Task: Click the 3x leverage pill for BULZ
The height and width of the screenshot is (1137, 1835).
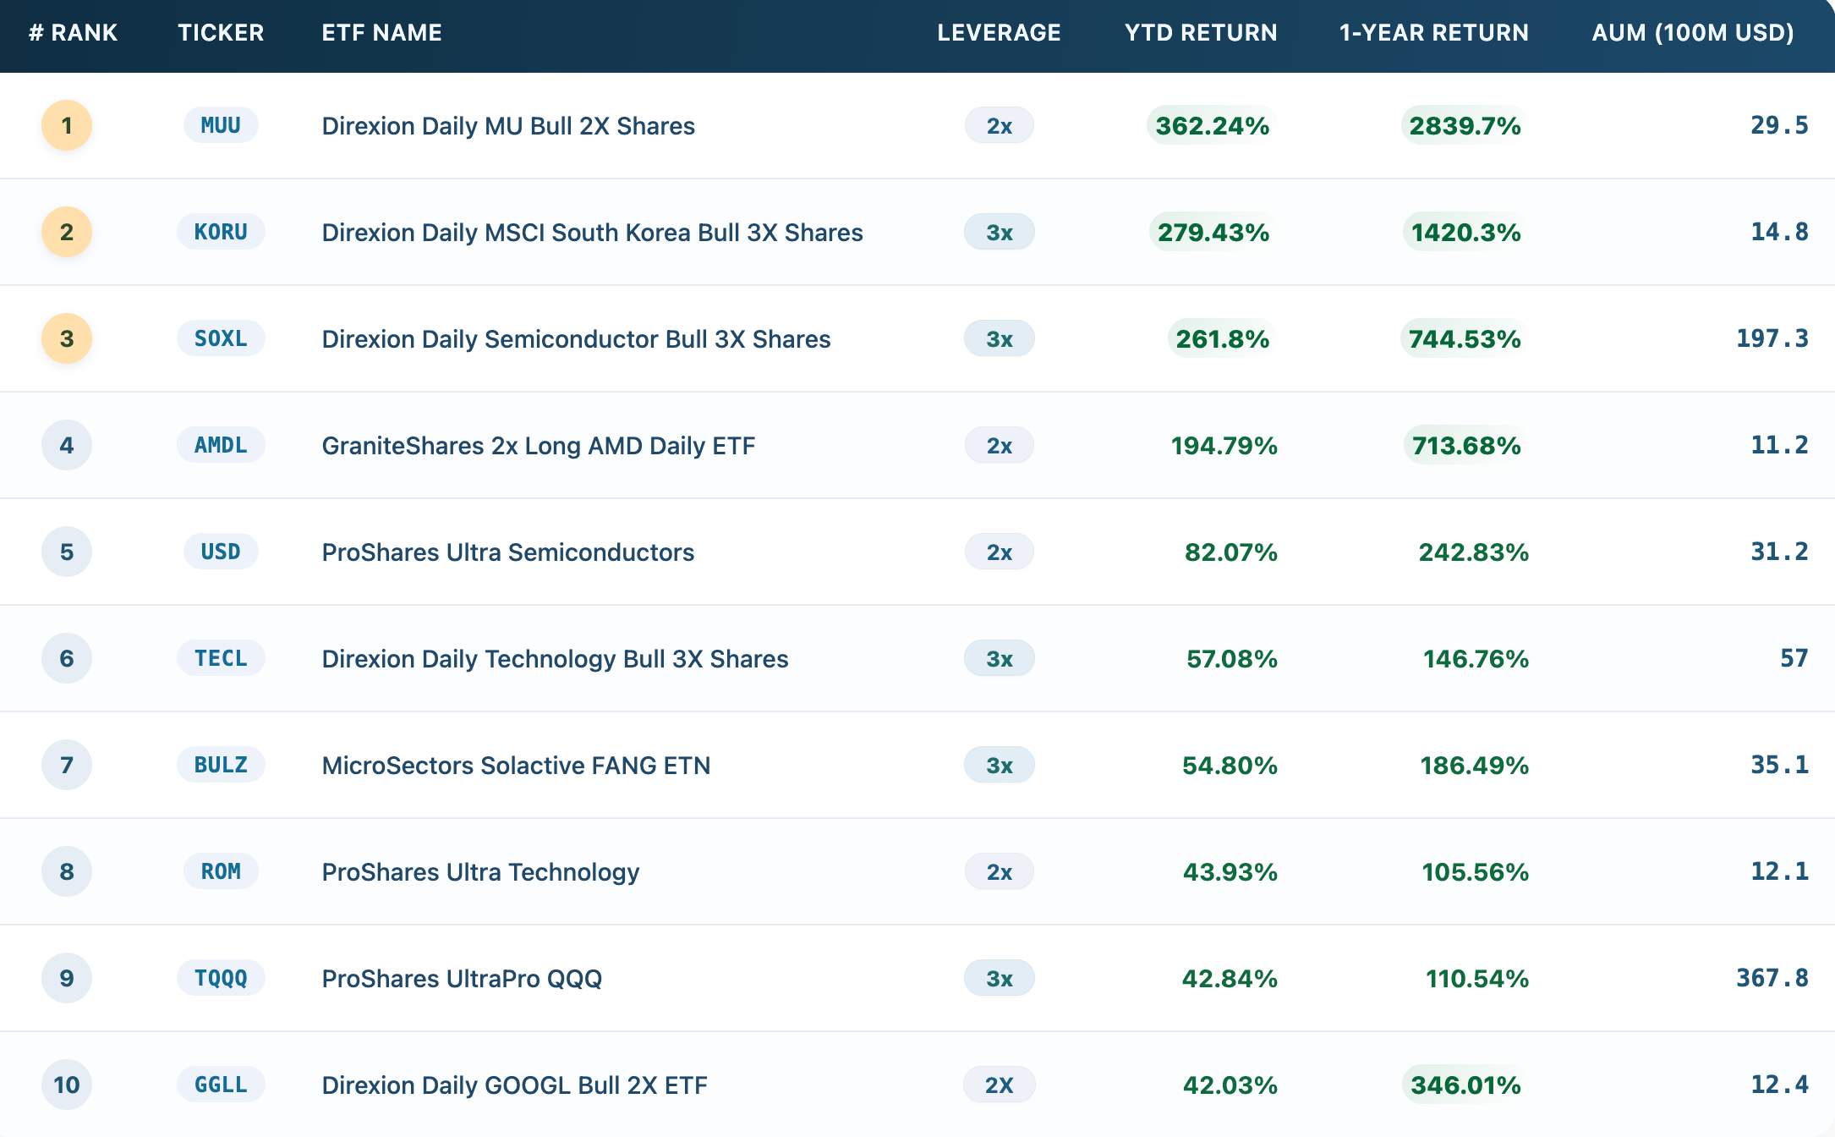Action: pyautogui.click(x=999, y=766)
